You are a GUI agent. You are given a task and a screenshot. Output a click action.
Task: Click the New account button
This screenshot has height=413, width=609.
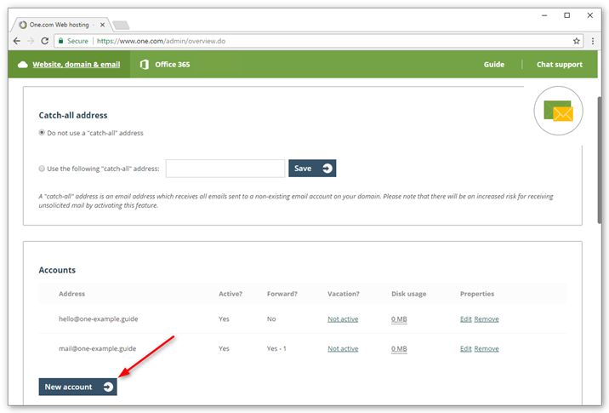tap(77, 387)
